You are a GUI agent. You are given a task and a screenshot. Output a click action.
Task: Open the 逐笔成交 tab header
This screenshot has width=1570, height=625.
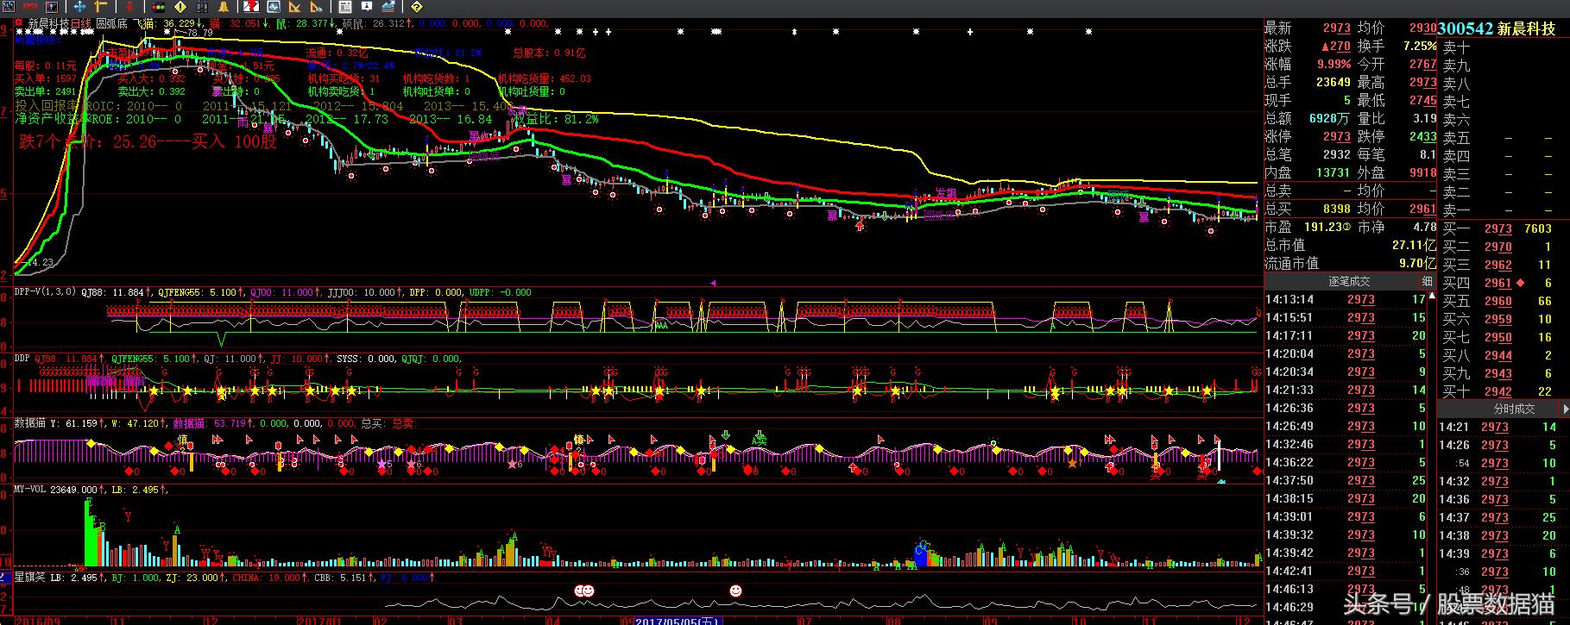1348,281
